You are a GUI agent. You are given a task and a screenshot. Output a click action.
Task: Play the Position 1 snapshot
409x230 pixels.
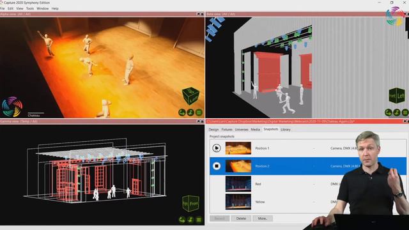tap(217, 148)
